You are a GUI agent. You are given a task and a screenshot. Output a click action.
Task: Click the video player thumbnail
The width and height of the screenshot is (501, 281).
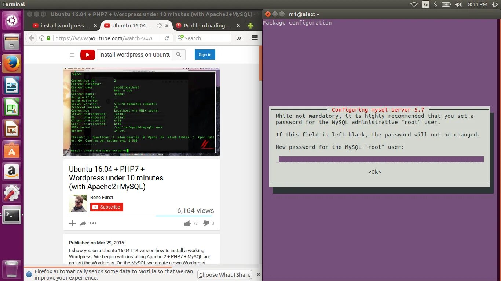click(x=142, y=112)
